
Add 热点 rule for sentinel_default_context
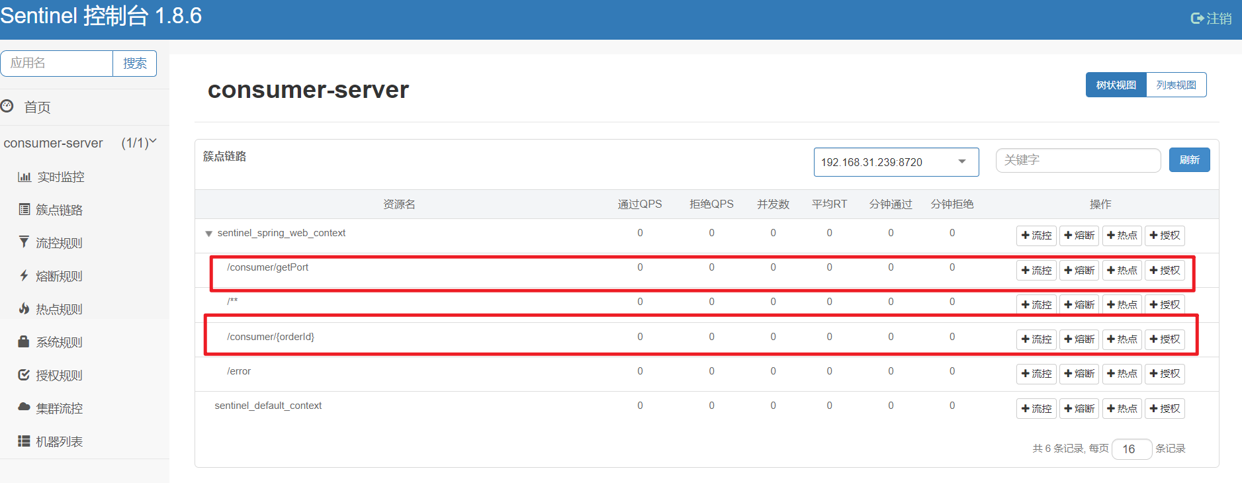coord(1122,408)
